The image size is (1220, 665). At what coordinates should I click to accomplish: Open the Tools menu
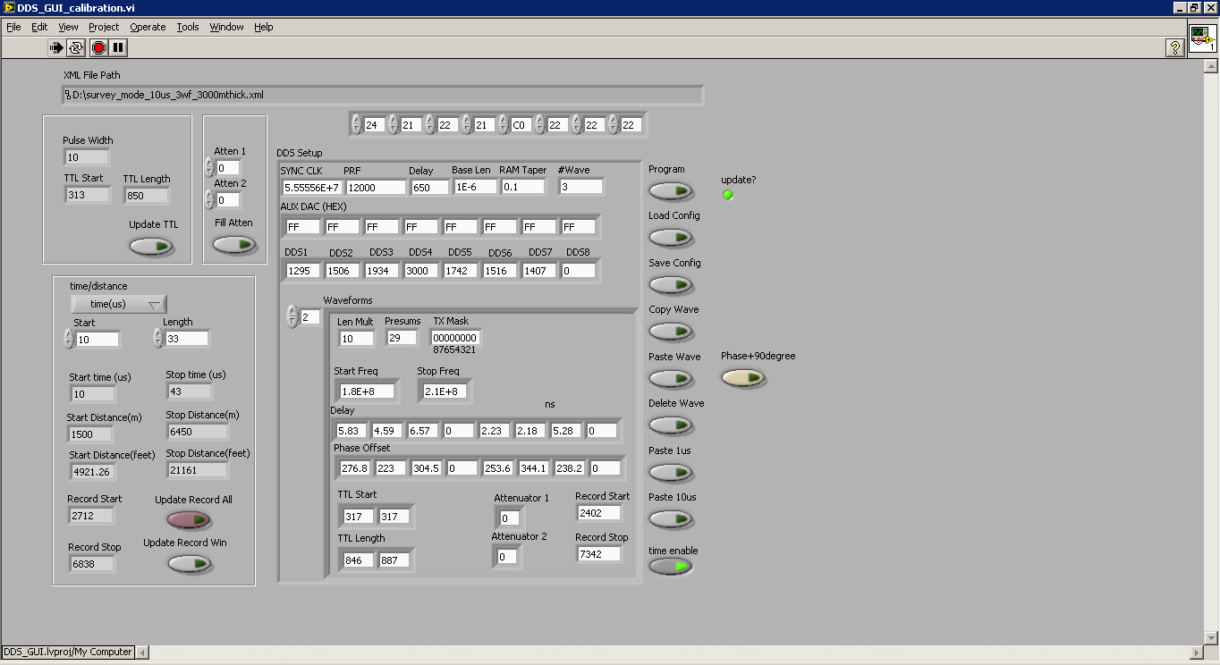point(188,27)
